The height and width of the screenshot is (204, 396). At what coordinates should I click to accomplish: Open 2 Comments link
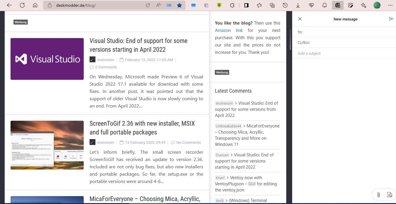click(x=106, y=67)
